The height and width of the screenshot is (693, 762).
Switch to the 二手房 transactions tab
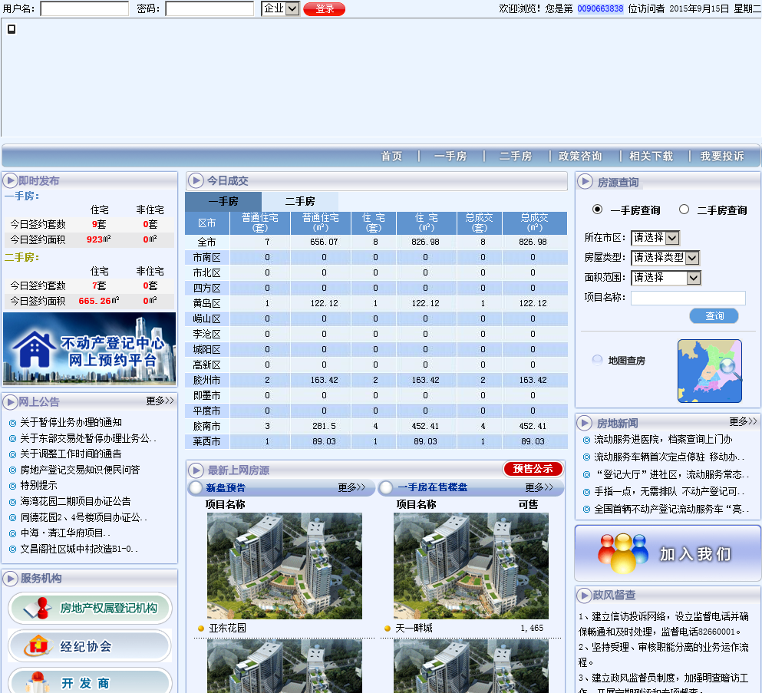(300, 201)
